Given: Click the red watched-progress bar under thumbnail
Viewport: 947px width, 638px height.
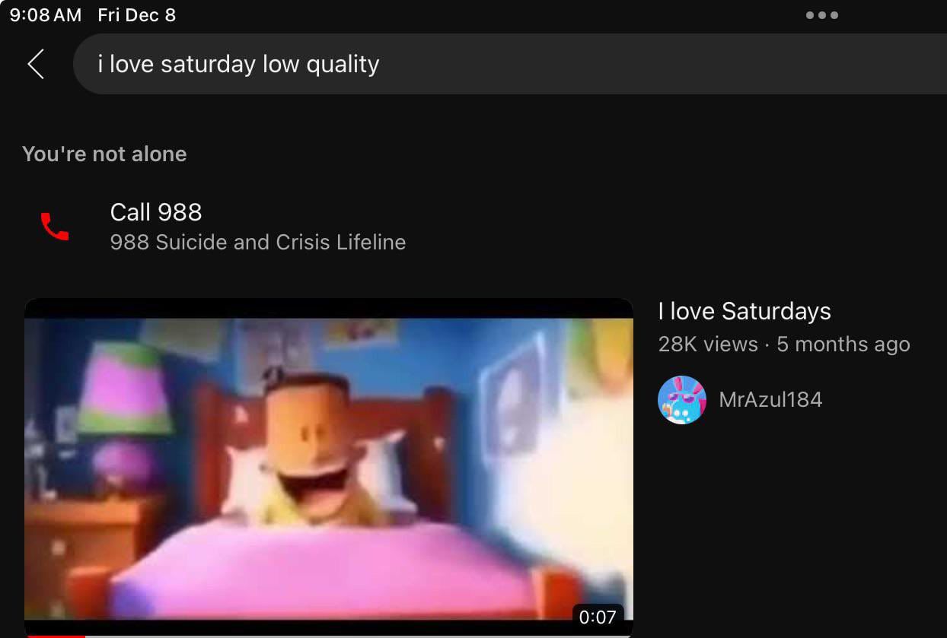Looking at the screenshot, I should tap(55, 636).
